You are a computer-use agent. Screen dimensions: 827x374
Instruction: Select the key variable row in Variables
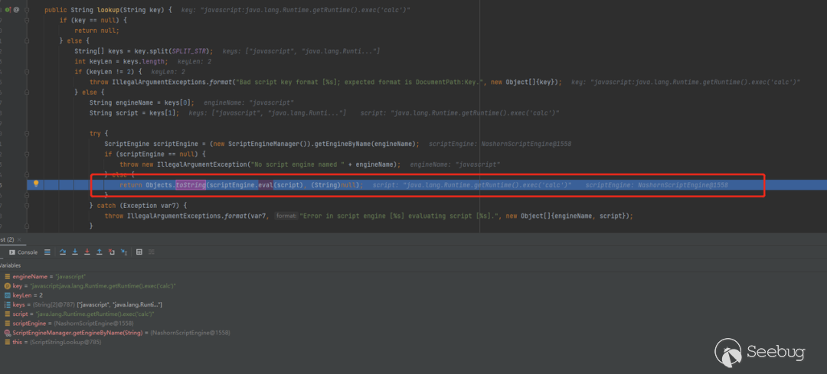point(90,285)
